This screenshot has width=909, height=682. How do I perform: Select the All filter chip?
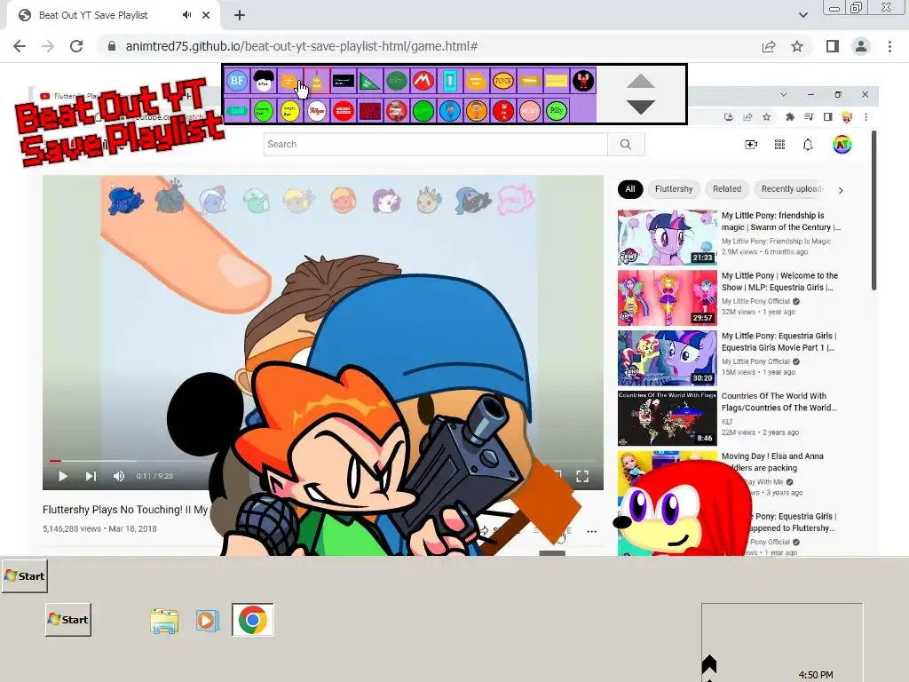coord(630,189)
